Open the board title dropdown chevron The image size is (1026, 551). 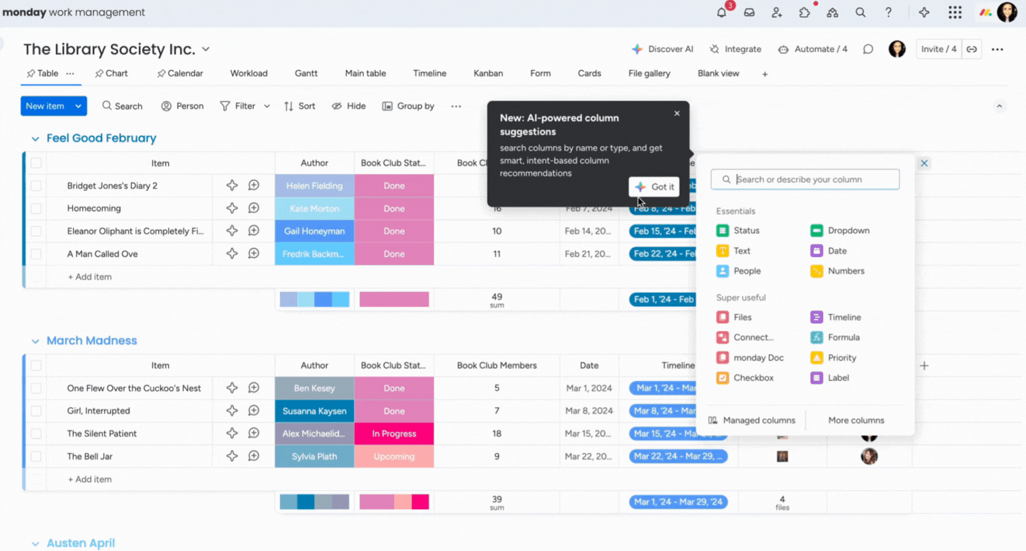[x=205, y=49]
